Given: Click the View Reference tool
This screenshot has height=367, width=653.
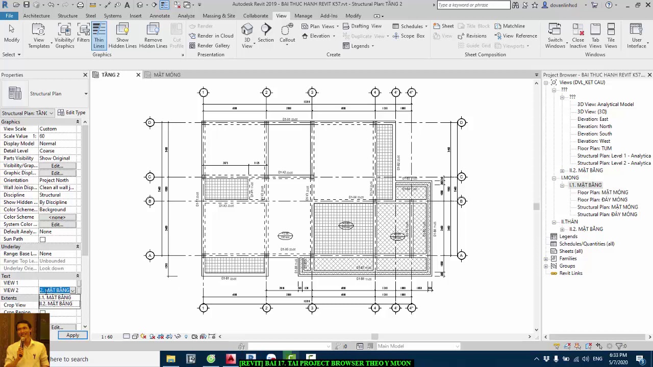Looking at the screenshot, I should click(x=515, y=36).
